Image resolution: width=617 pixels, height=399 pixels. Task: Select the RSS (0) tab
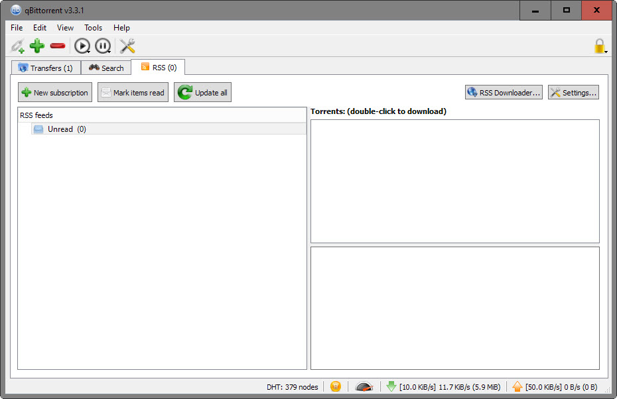tap(158, 67)
